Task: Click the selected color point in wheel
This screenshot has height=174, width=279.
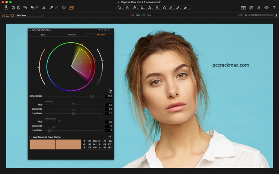Action: [x=80, y=62]
